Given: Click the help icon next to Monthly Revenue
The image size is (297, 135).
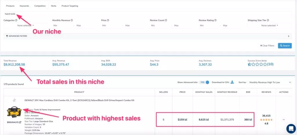Looking at the screenshot, I should [x=72, y=20].
